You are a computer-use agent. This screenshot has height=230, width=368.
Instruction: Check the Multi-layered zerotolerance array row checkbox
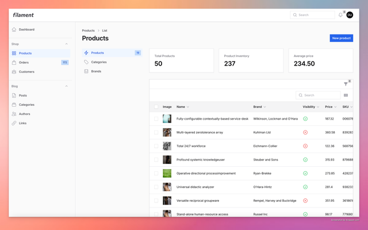click(156, 132)
